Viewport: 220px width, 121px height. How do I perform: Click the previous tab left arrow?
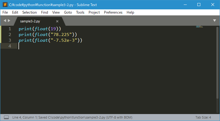(x=5, y=21)
